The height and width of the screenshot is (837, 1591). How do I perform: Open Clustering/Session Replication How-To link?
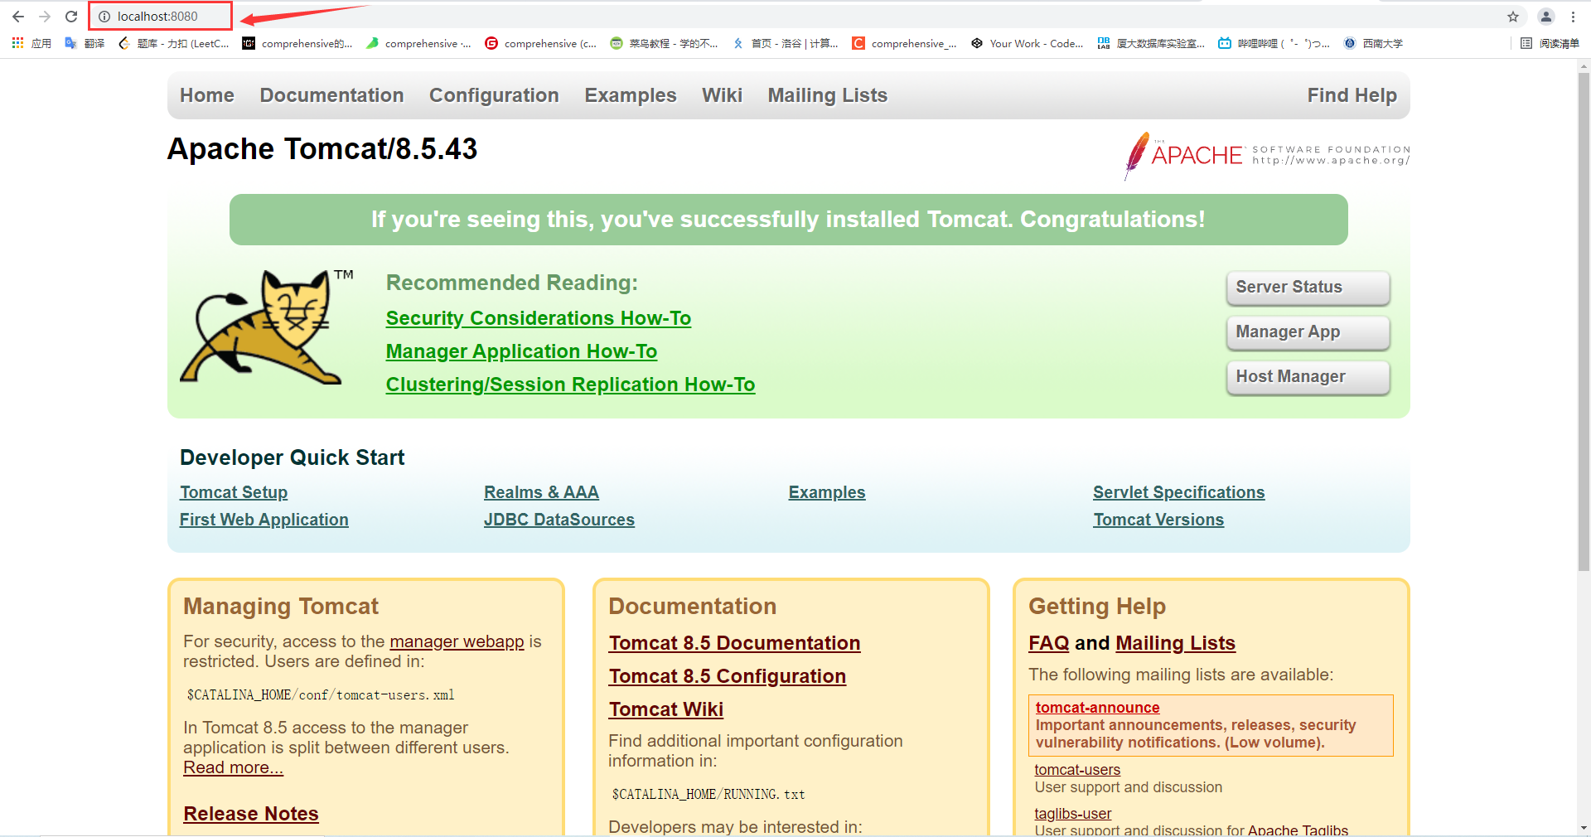pyautogui.click(x=570, y=385)
